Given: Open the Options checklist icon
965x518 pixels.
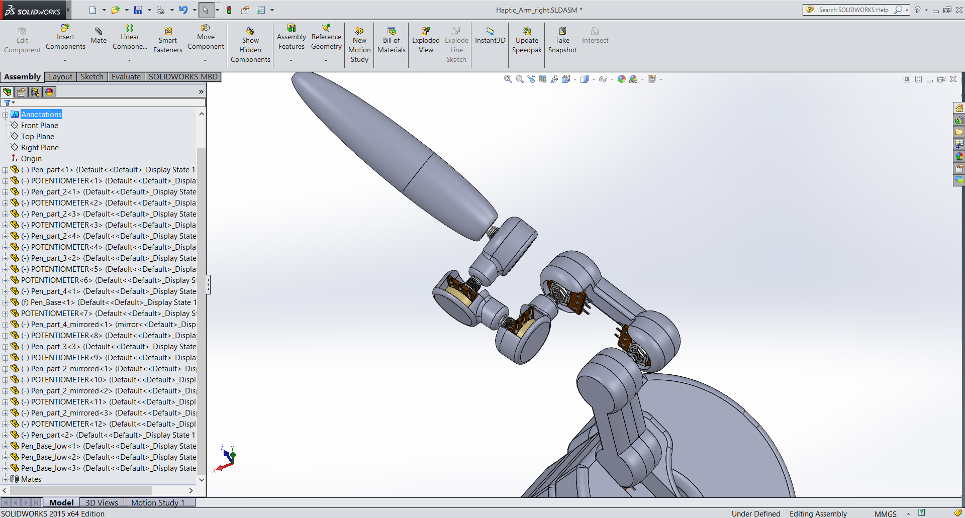Looking at the screenshot, I should (261, 10).
